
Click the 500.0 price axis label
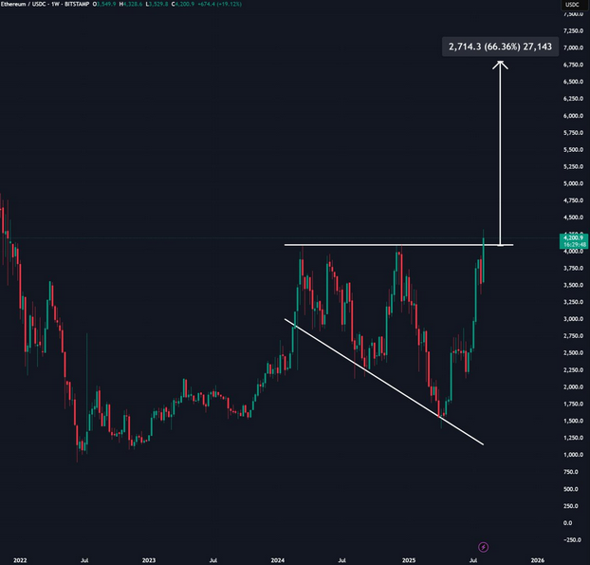tap(571, 489)
